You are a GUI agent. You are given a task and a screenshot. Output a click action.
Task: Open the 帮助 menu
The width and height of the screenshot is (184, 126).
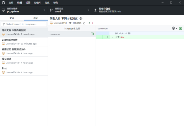click(x=56, y=3)
